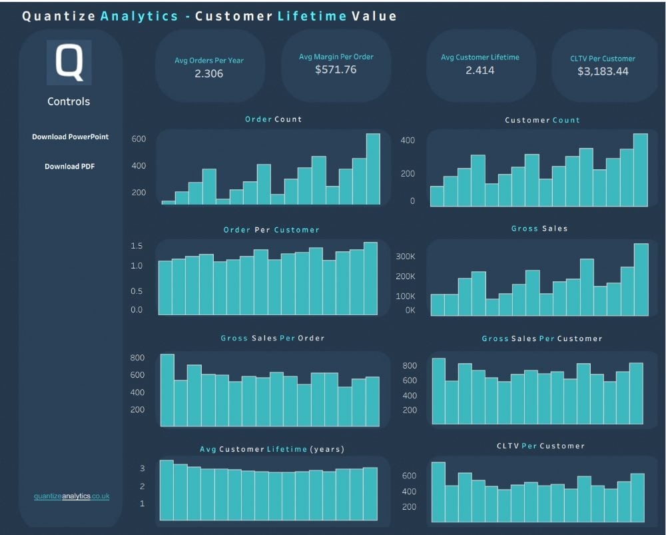
Task: Click the tallest last bar in Order Count
Action: 373,169
